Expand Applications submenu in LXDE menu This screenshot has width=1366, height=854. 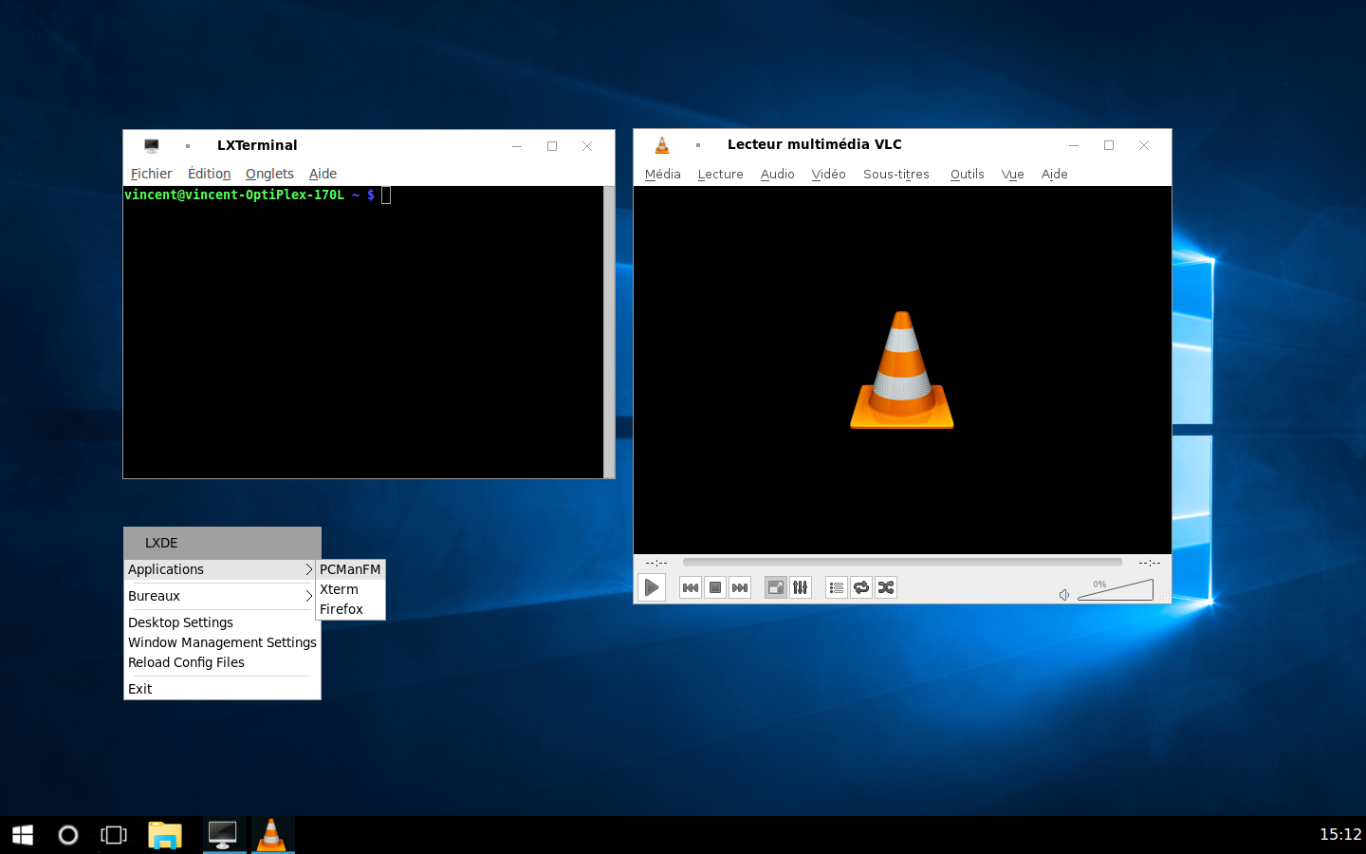pyautogui.click(x=221, y=569)
